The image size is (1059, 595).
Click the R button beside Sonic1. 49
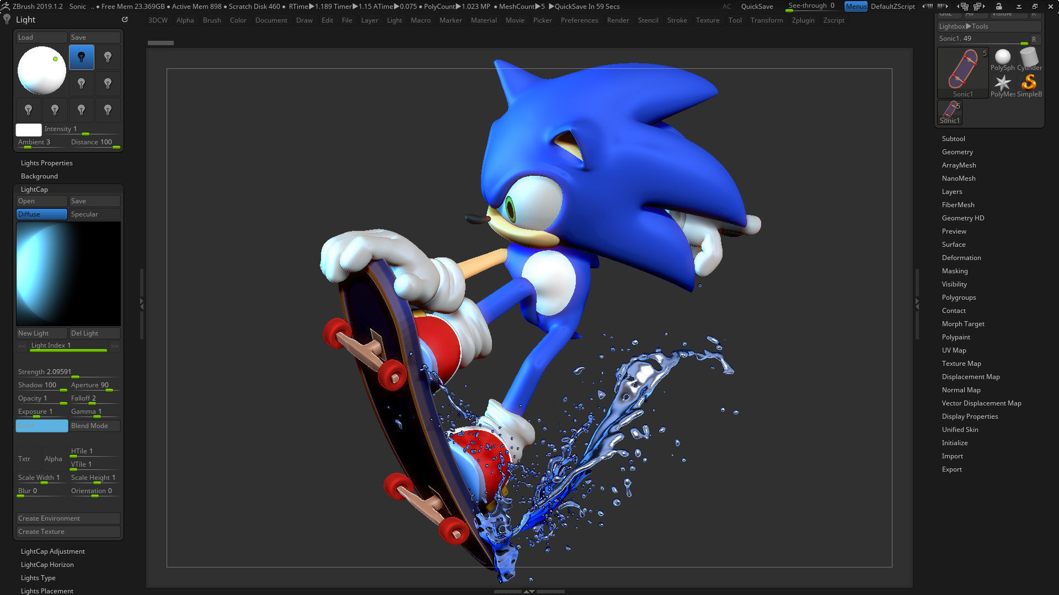[1034, 39]
